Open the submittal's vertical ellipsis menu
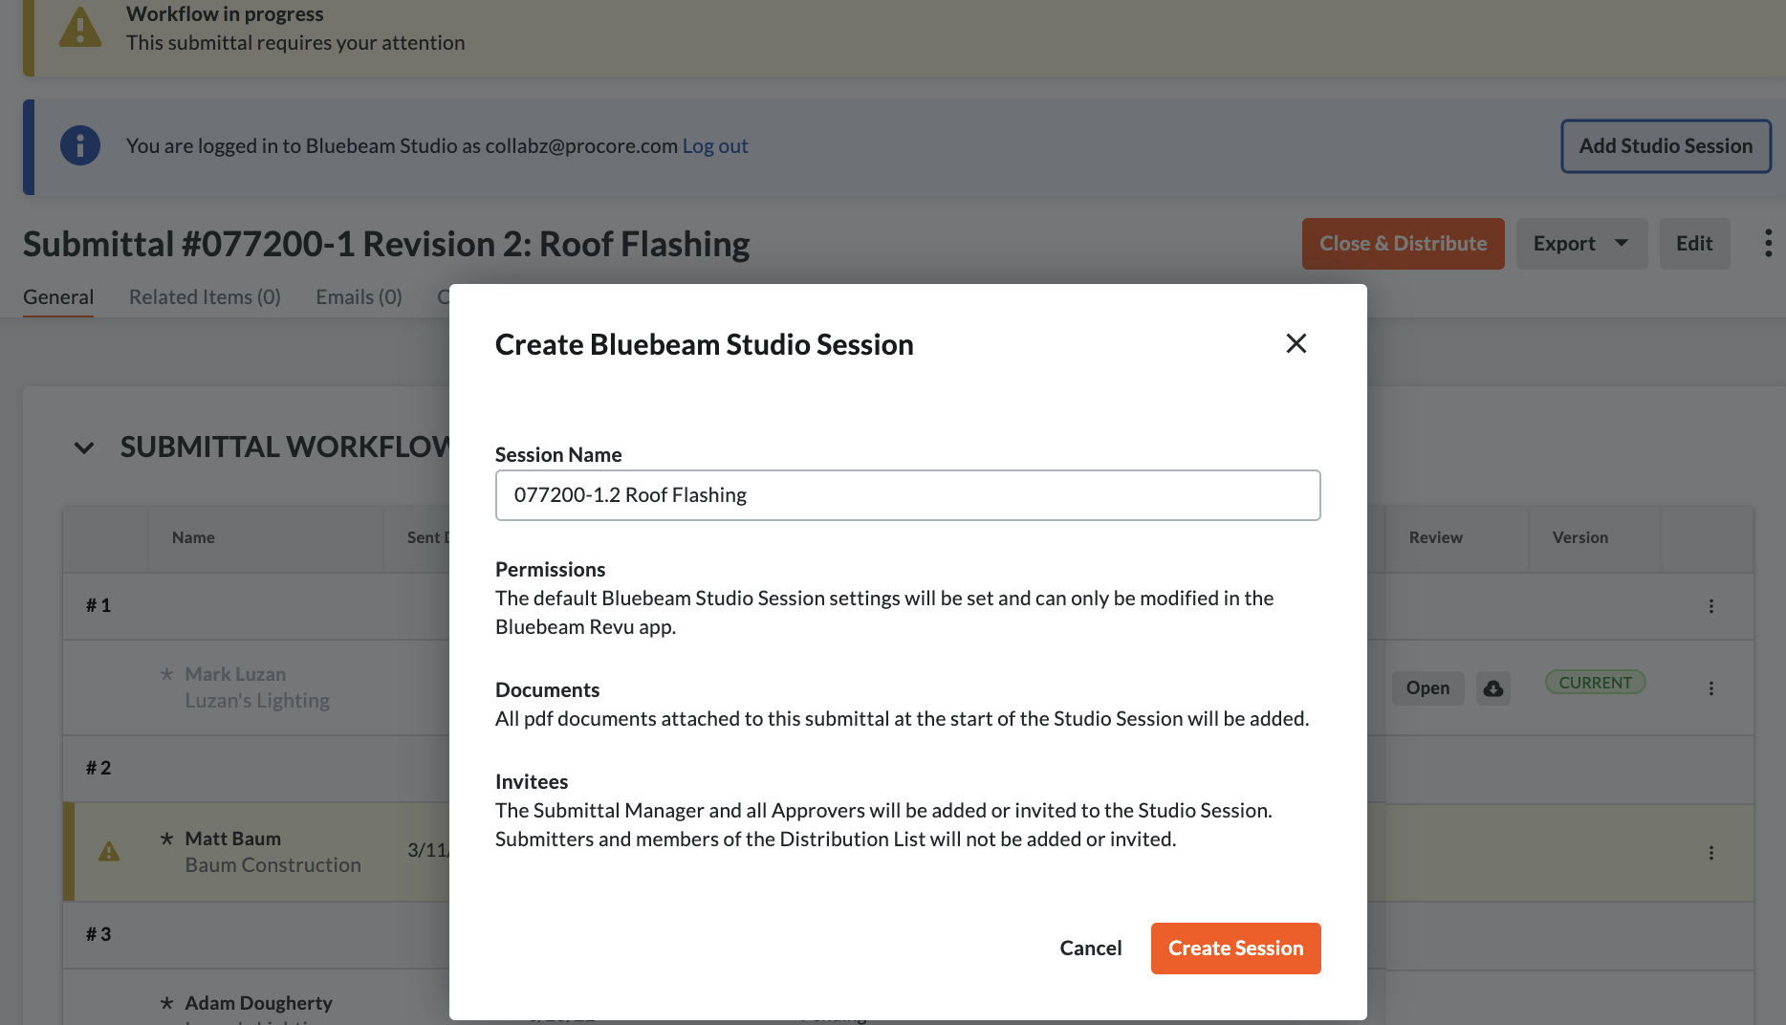 [x=1768, y=243]
